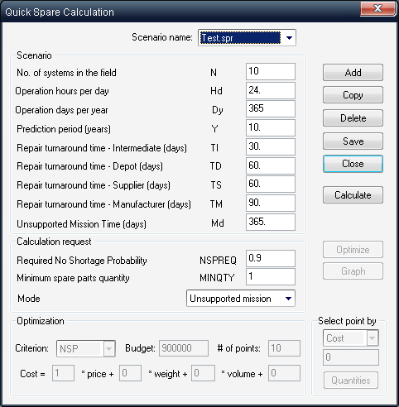Image resolution: width=399 pixels, height=407 pixels.
Task: Click the N number of systems field
Action: point(271,71)
